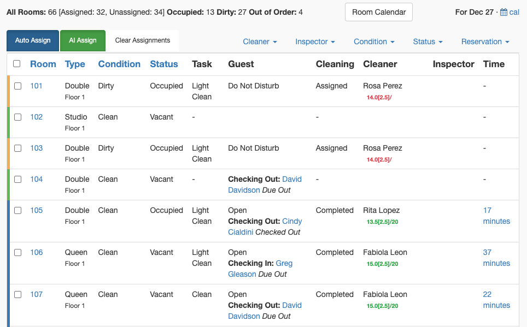Viewport: 527px width, 327px height.
Task: Expand the Reservation filter dropdown
Action: [485, 41]
